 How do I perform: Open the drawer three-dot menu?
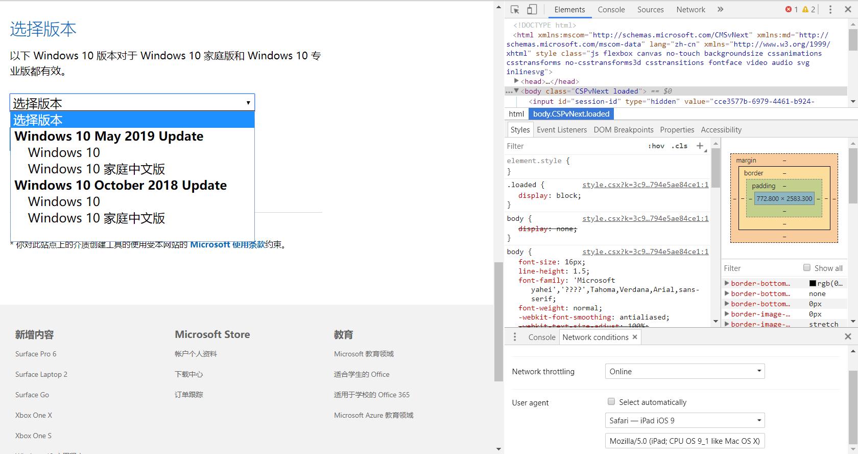(515, 337)
